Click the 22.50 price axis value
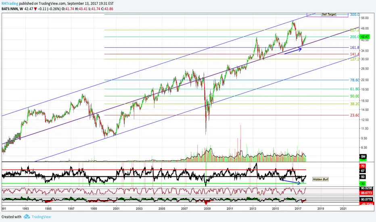Viewport: 376px width, 222px height. (x=365, y=80)
